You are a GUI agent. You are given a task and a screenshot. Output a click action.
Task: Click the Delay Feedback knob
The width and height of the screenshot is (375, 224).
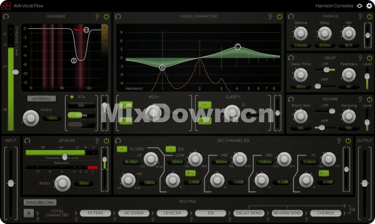click(349, 75)
